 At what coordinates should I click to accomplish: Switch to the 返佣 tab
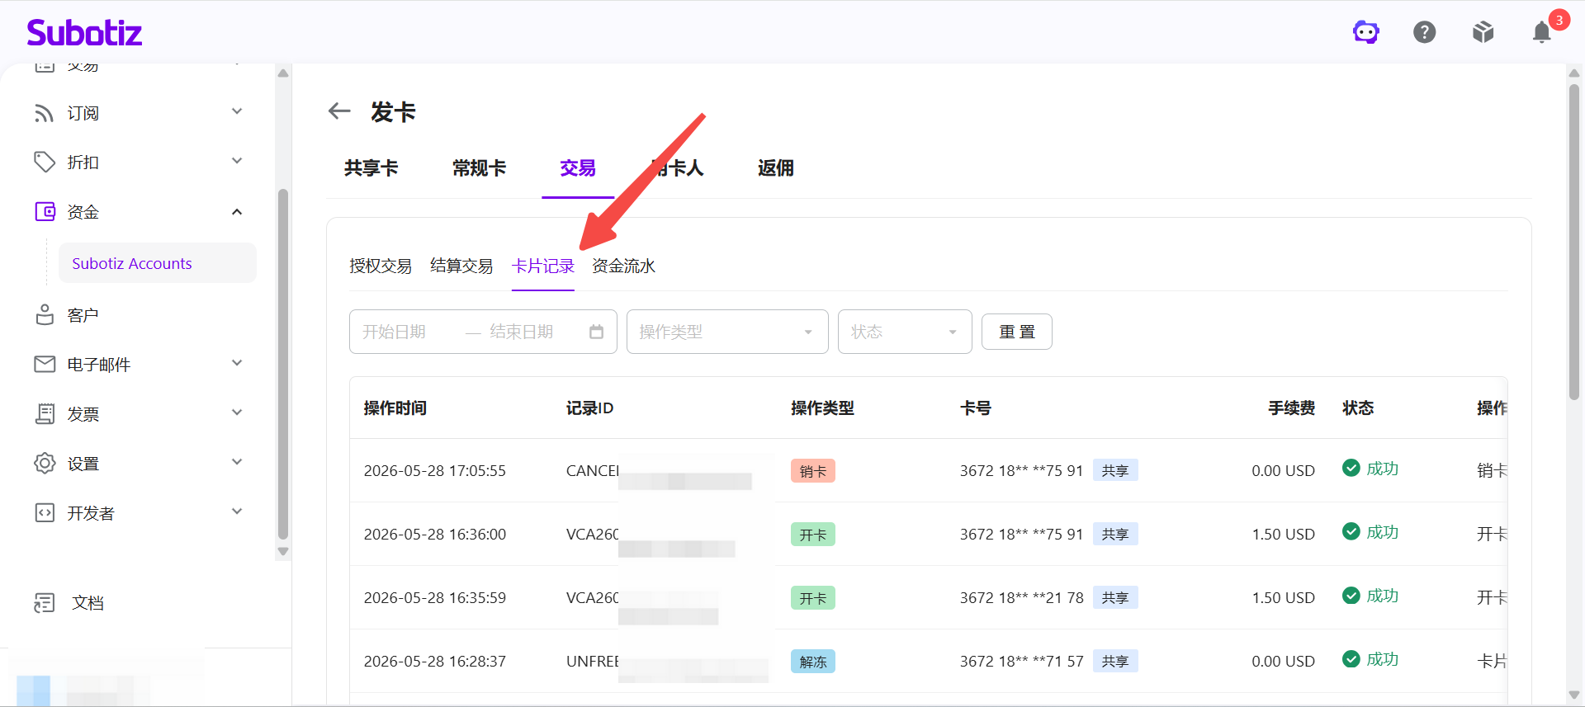tap(776, 168)
